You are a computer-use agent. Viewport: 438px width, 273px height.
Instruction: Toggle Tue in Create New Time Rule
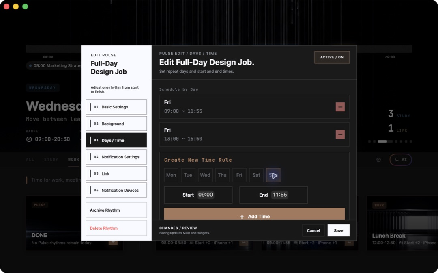coord(188,175)
